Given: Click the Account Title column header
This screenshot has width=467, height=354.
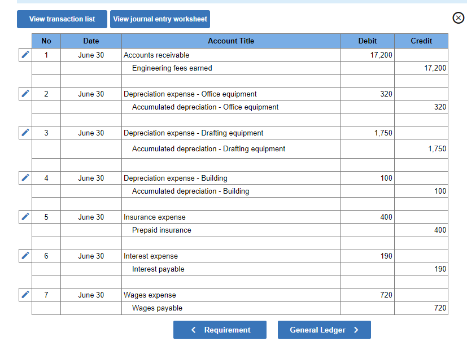Looking at the screenshot, I should (x=230, y=41).
